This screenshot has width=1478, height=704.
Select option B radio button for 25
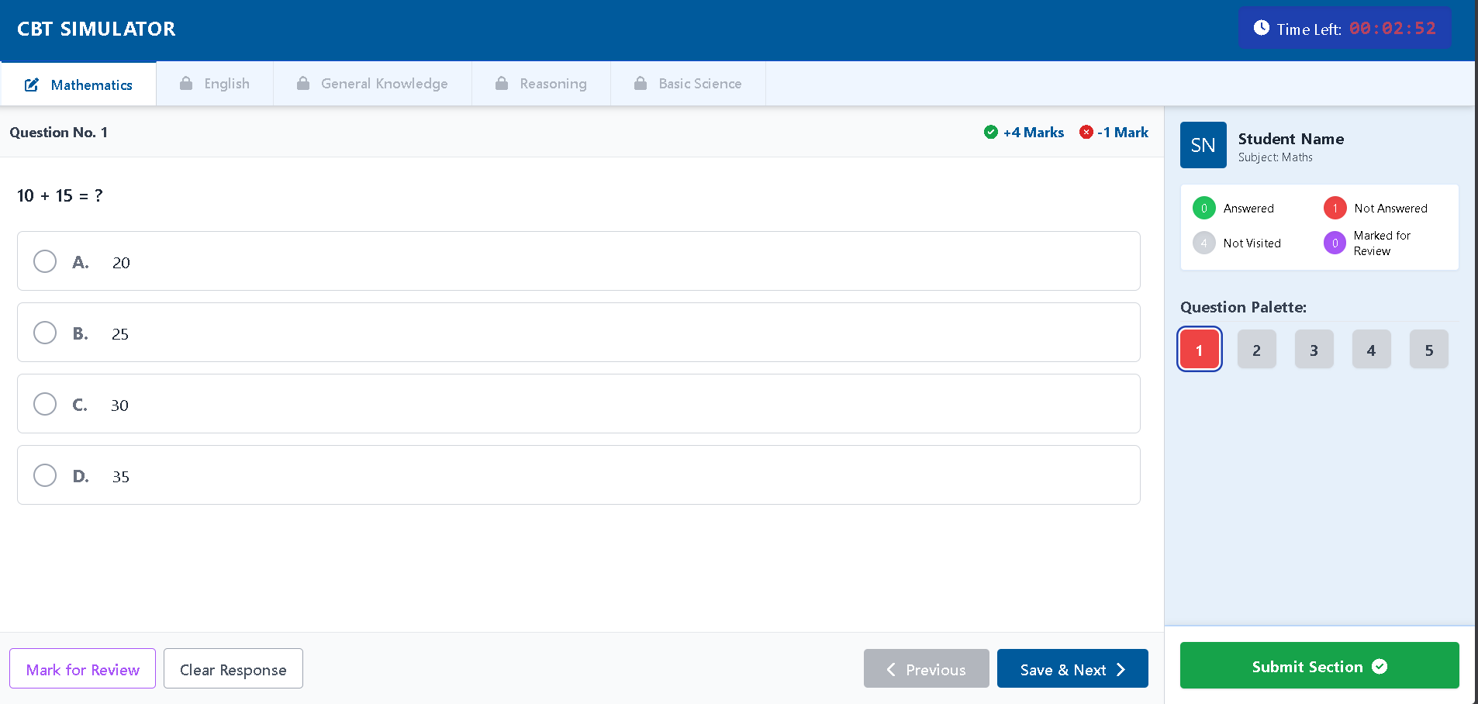pyautogui.click(x=45, y=333)
